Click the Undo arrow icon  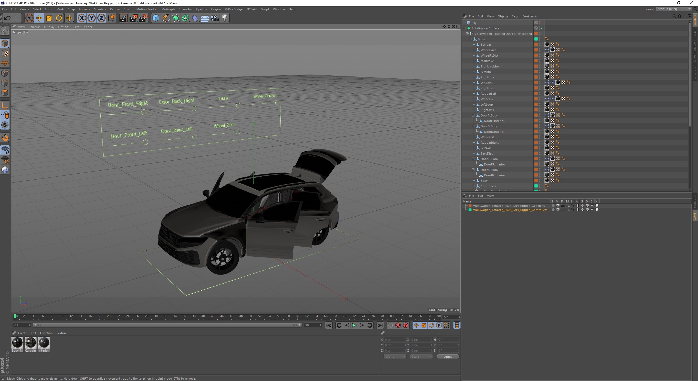point(7,18)
